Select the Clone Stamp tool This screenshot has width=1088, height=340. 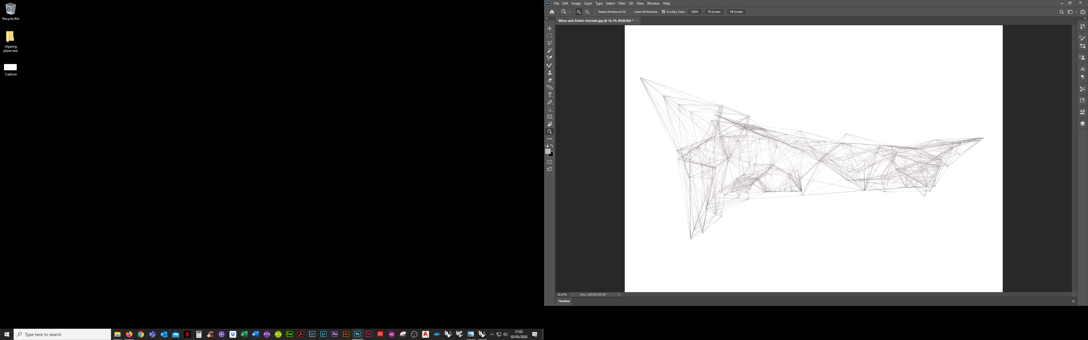[549, 72]
